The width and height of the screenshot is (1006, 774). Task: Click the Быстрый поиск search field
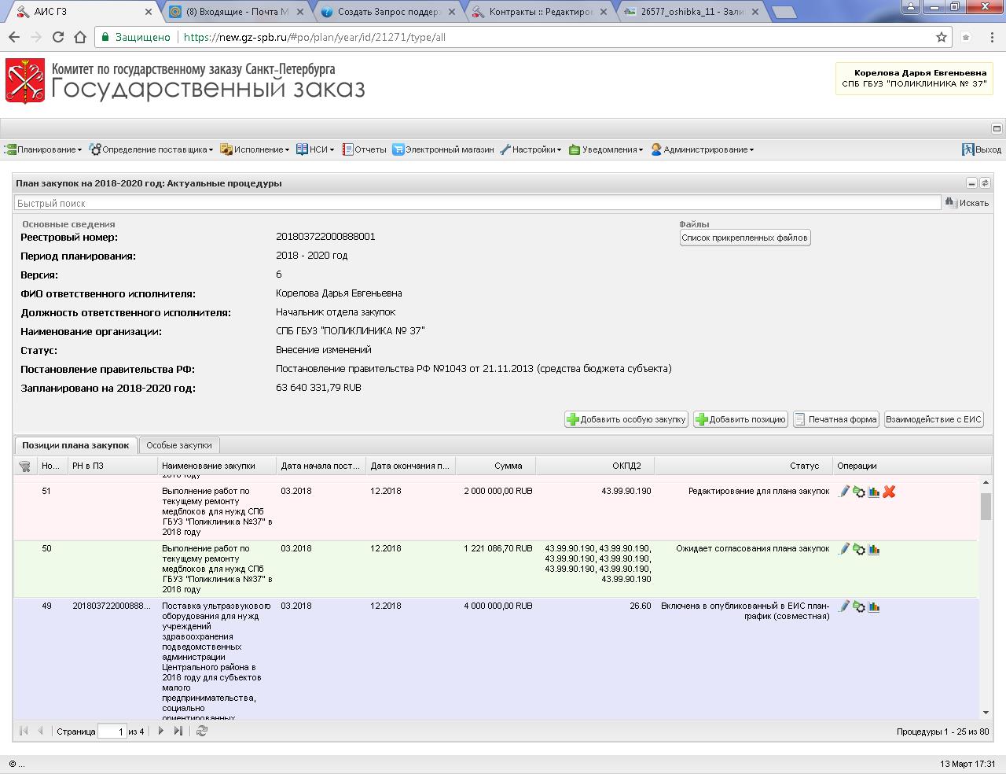(x=477, y=203)
